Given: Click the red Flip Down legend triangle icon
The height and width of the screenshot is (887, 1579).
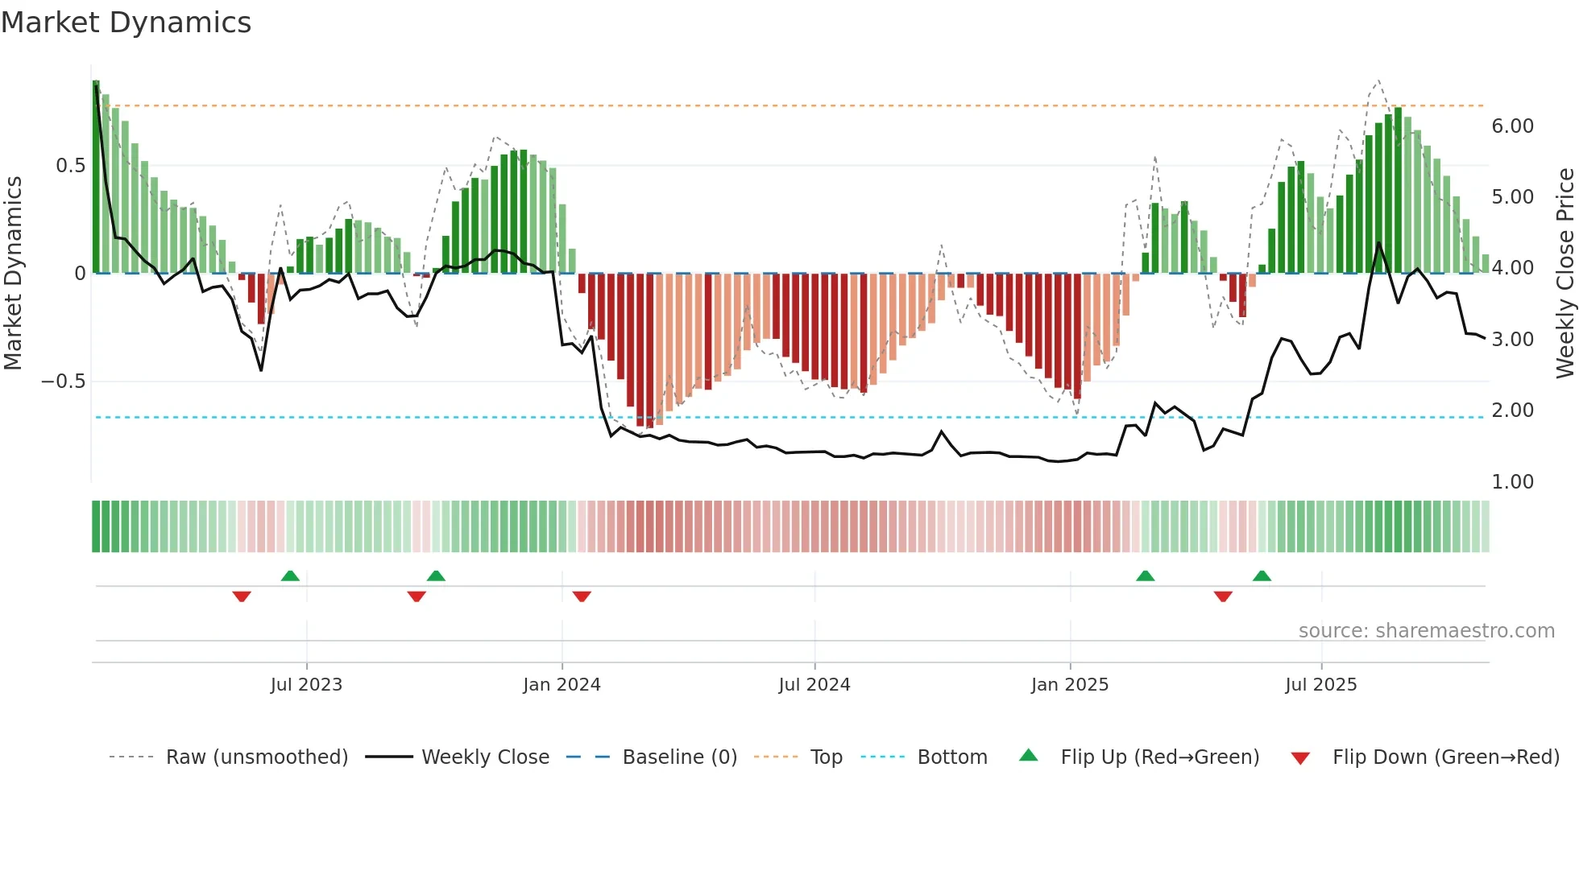Looking at the screenshot, I should [x=1300, y=758].
